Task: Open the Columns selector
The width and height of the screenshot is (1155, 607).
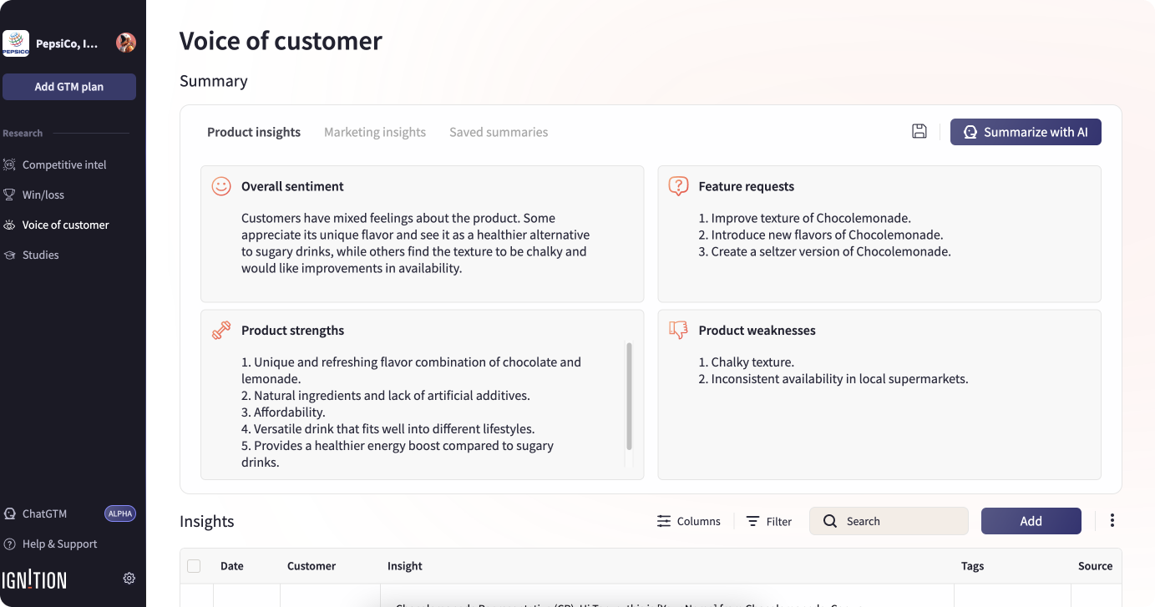Action: [x=689, y=521]
